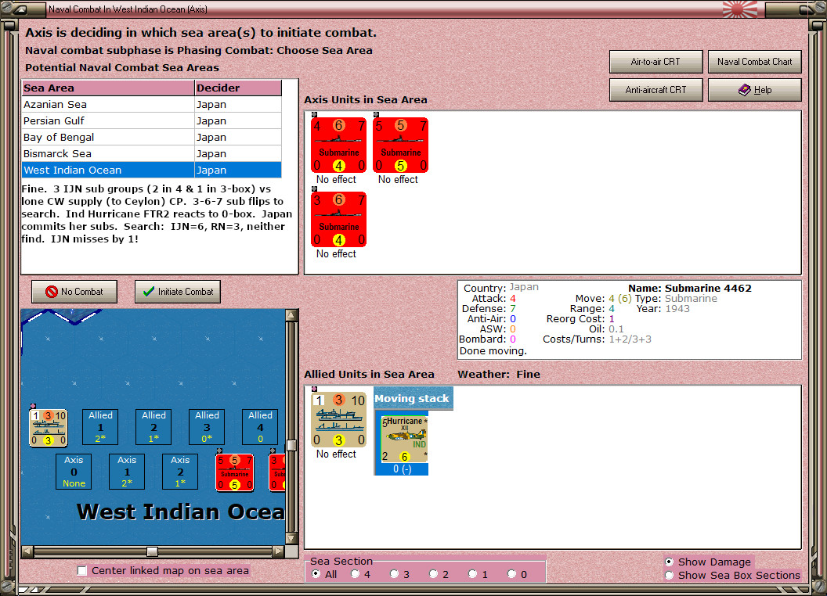Click the Axis 2 sea box on map
827x596 pixels.
pyautogui.click(x=180, y=472)
